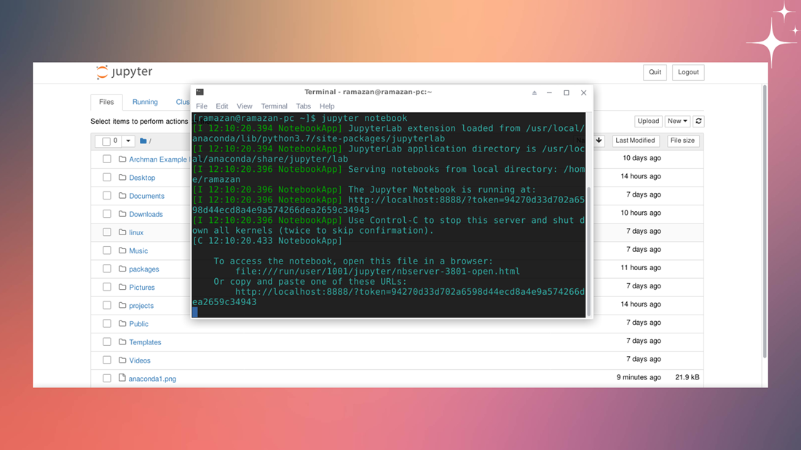Switch to the Clusters tab
The height and width of the screenshot is (450, 801).
182,102
